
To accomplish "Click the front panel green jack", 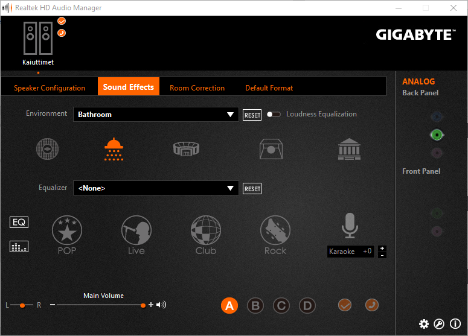I will pos(437,213).
